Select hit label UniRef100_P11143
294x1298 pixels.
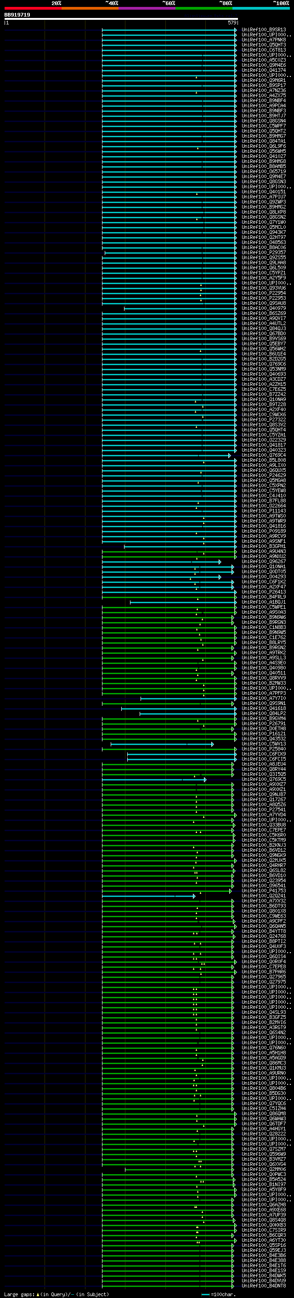coord(264,511)
